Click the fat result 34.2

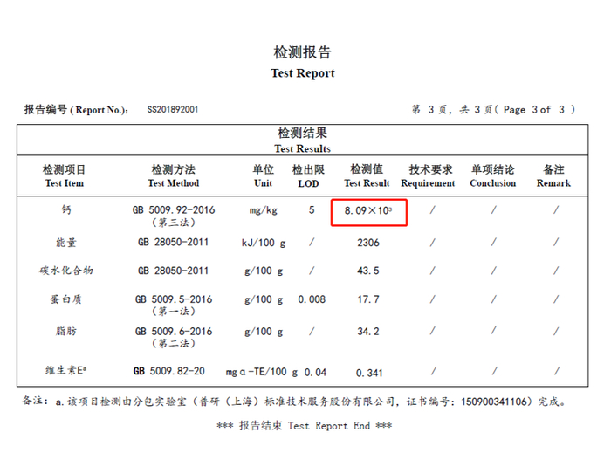pyautogui.click(x=368, y=332)
